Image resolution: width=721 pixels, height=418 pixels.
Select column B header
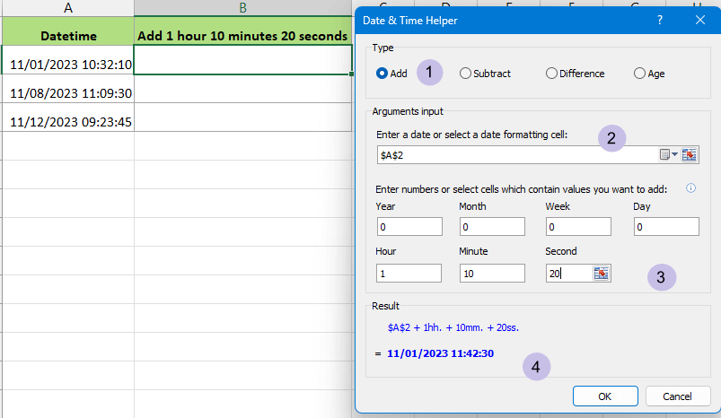point(242,8)
